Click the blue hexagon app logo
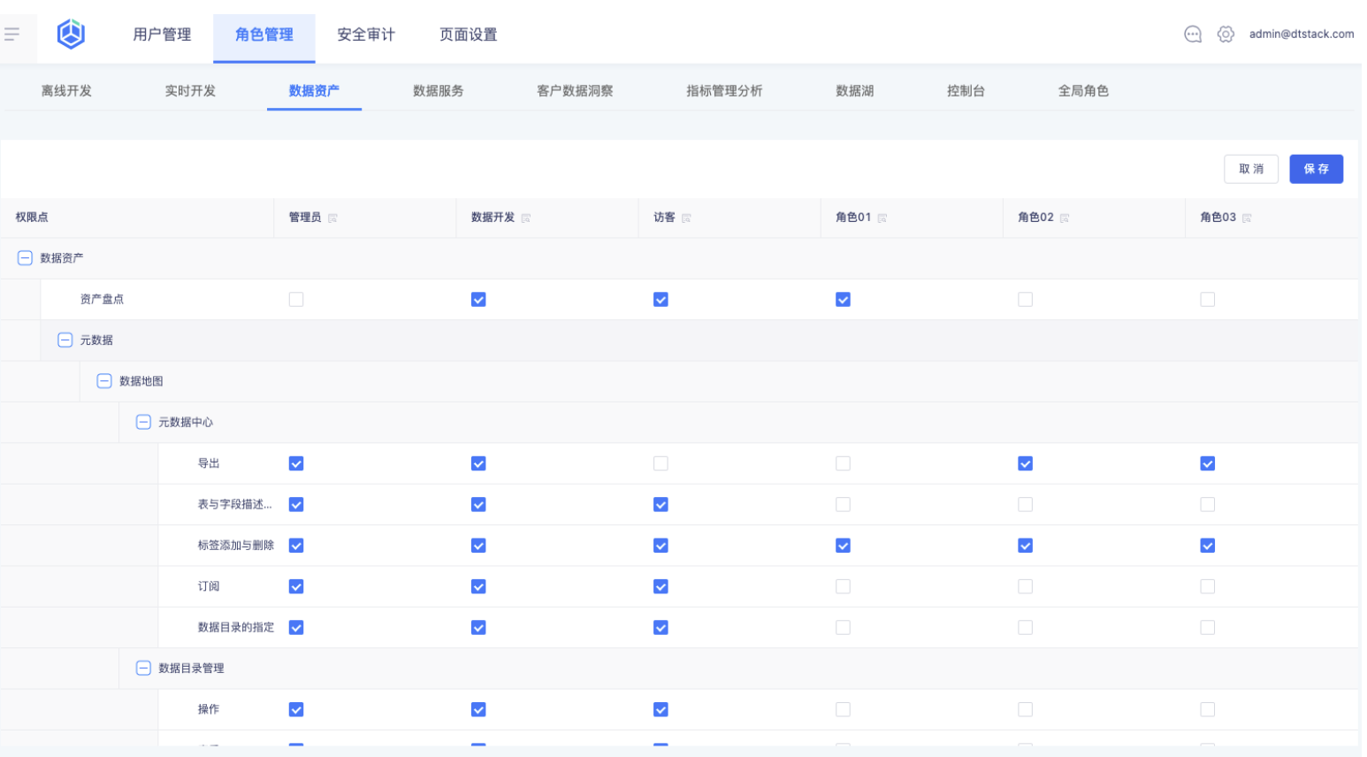Screen dimensions: 1367x757 tap(71, 34)
